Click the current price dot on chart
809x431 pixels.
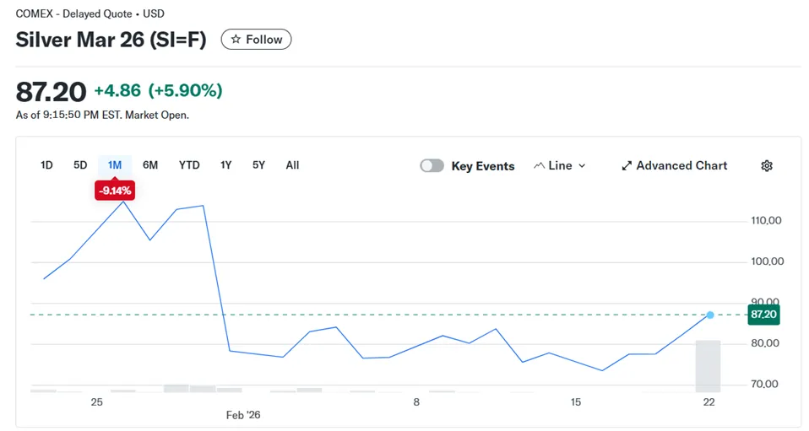coord(710,315)
